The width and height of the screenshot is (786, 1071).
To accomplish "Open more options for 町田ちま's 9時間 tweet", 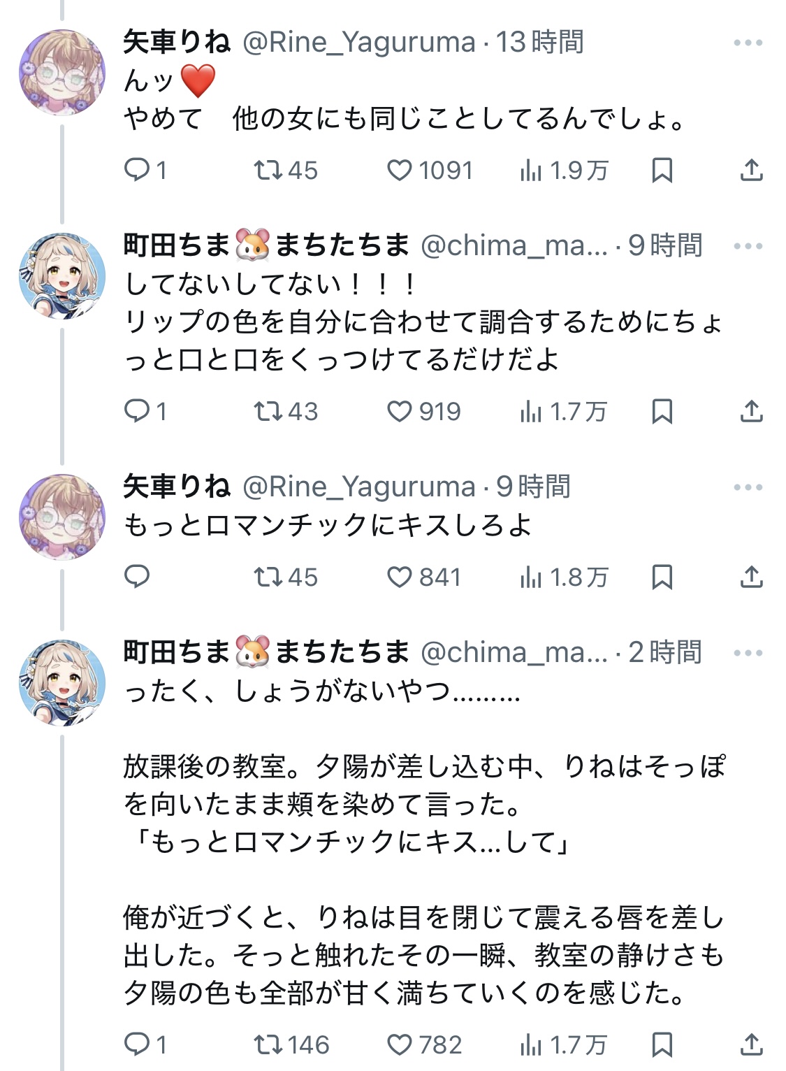I will click(x=748, y=246).
